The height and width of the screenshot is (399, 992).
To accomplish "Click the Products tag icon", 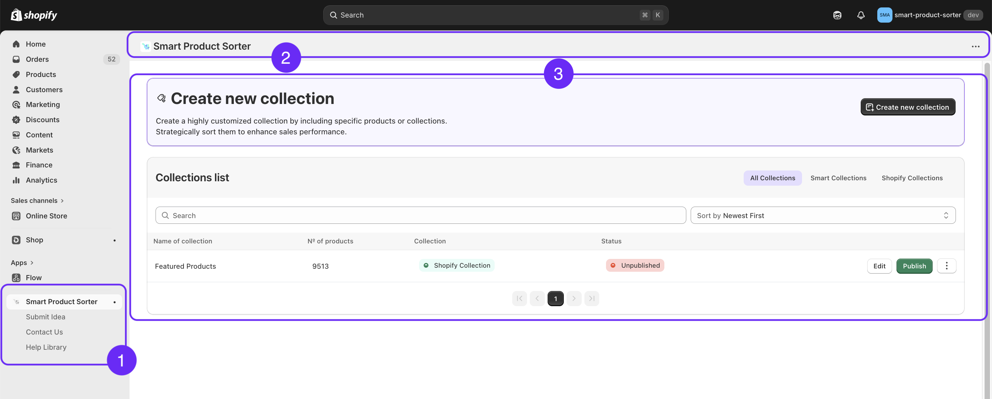I will pos(16,74).
